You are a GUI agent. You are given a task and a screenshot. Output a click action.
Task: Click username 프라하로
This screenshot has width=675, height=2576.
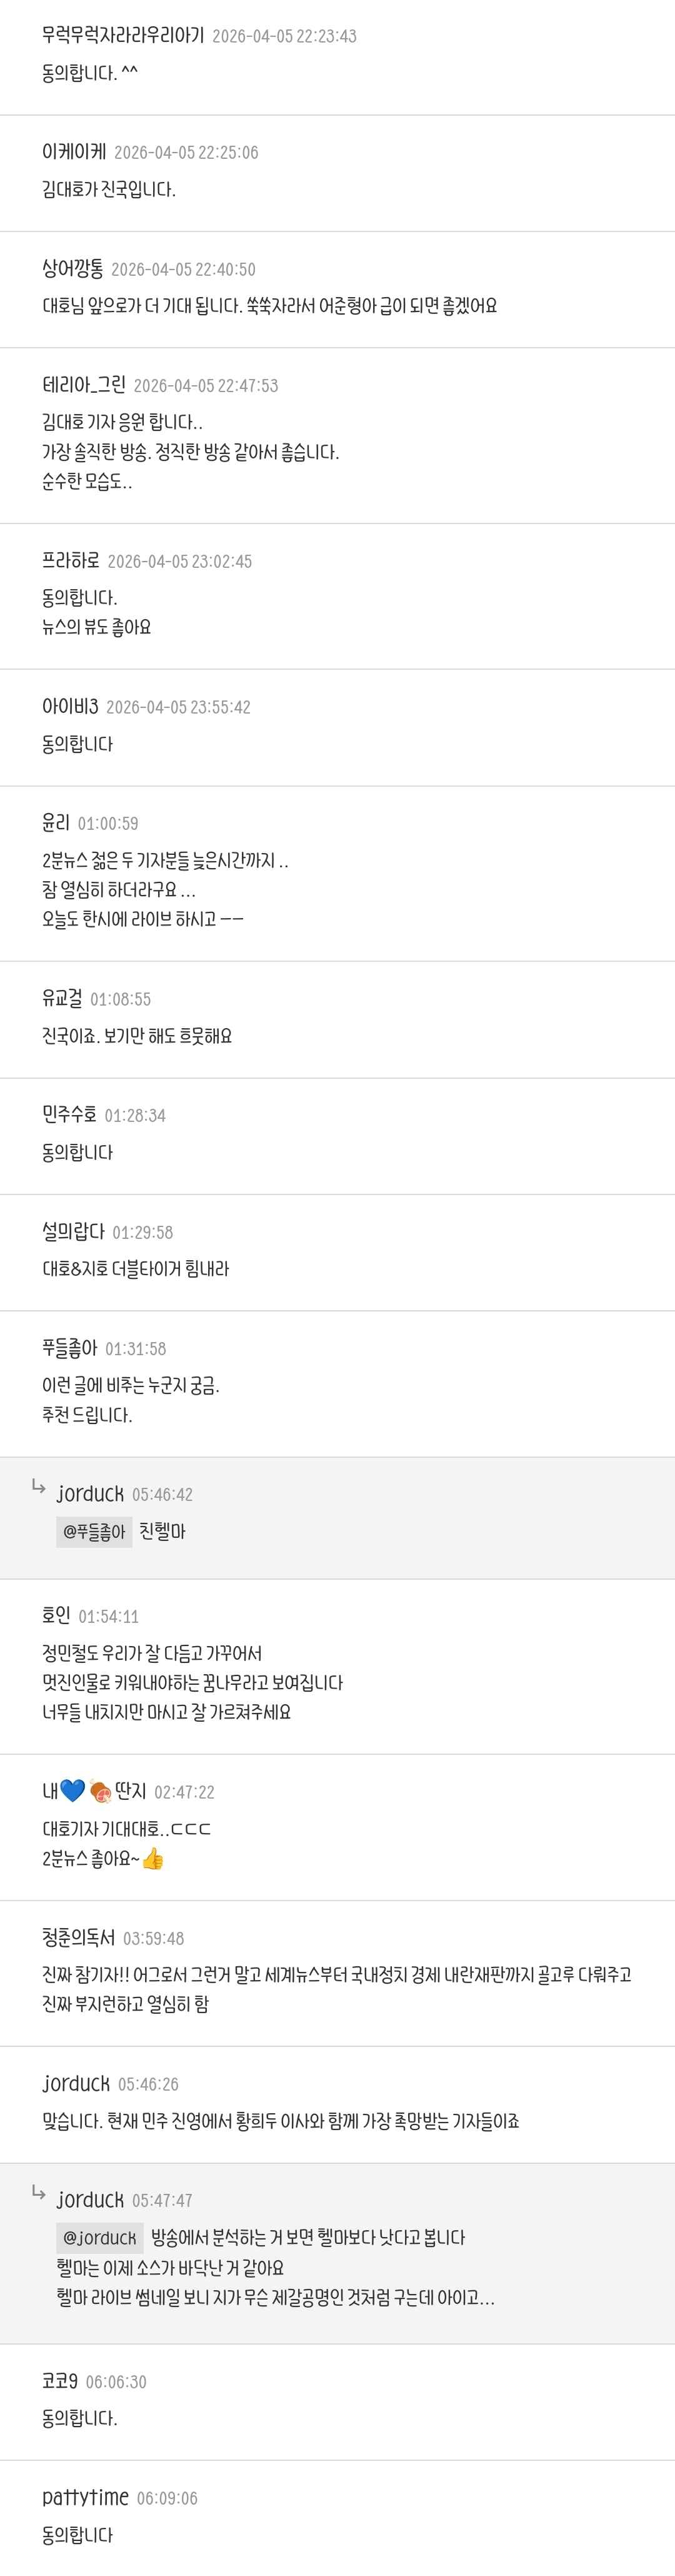coord(71,561)
